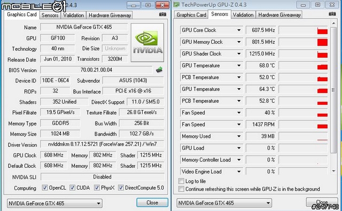Open Hardware Giveaway tab in right window
The height and width of the screenshot is (211, 342).
[279, 15]
